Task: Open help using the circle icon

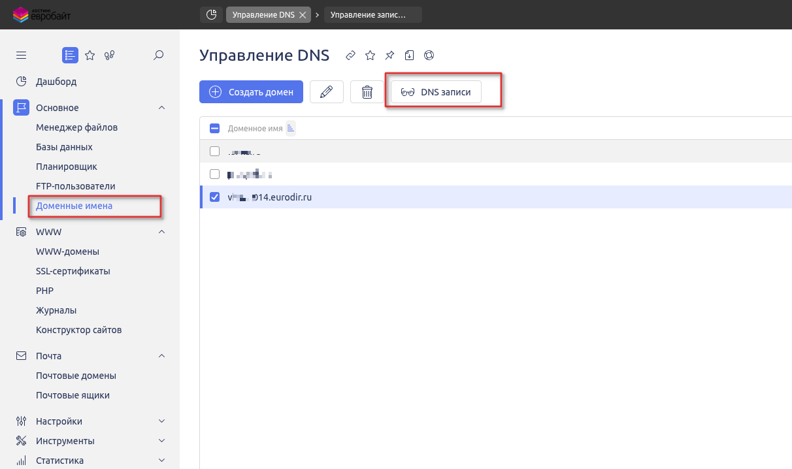Action: pos(429,55)
